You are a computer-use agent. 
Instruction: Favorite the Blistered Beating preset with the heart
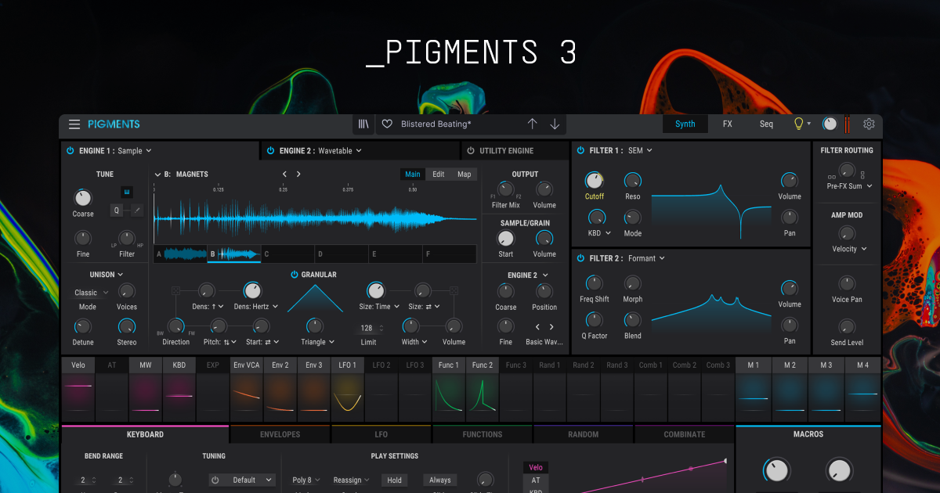389,124
